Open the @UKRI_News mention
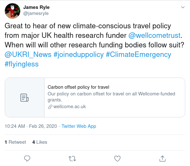 28,54
